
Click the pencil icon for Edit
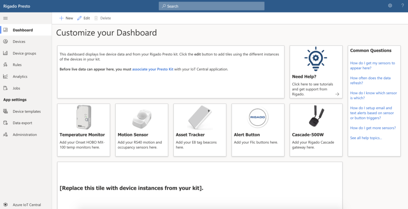point(79,18)
